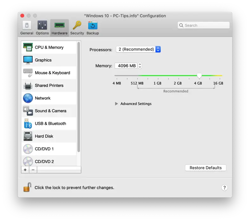This screenshot has height=221, width=250.
Task: Select 'Mouse & Keyboard' text in sidebar
Action: click(x=52, y=73)
